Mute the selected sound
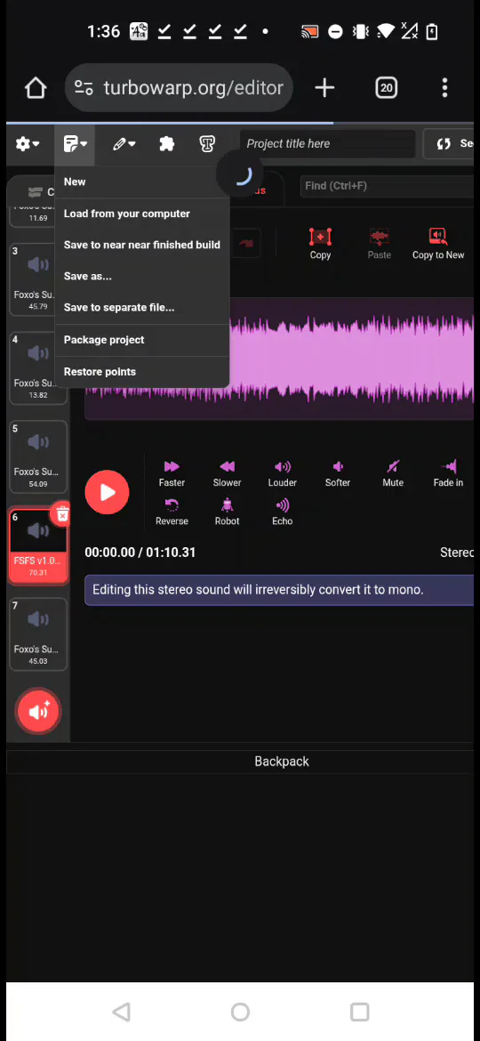Image resolution: width=480 pixels, height=1041 pixels. coord(393,474)
